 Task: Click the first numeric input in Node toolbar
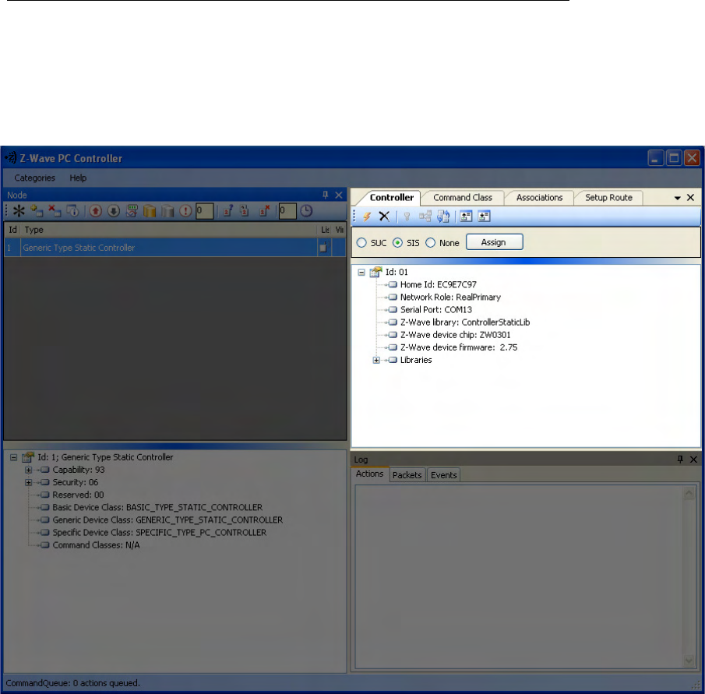[205, 211]
